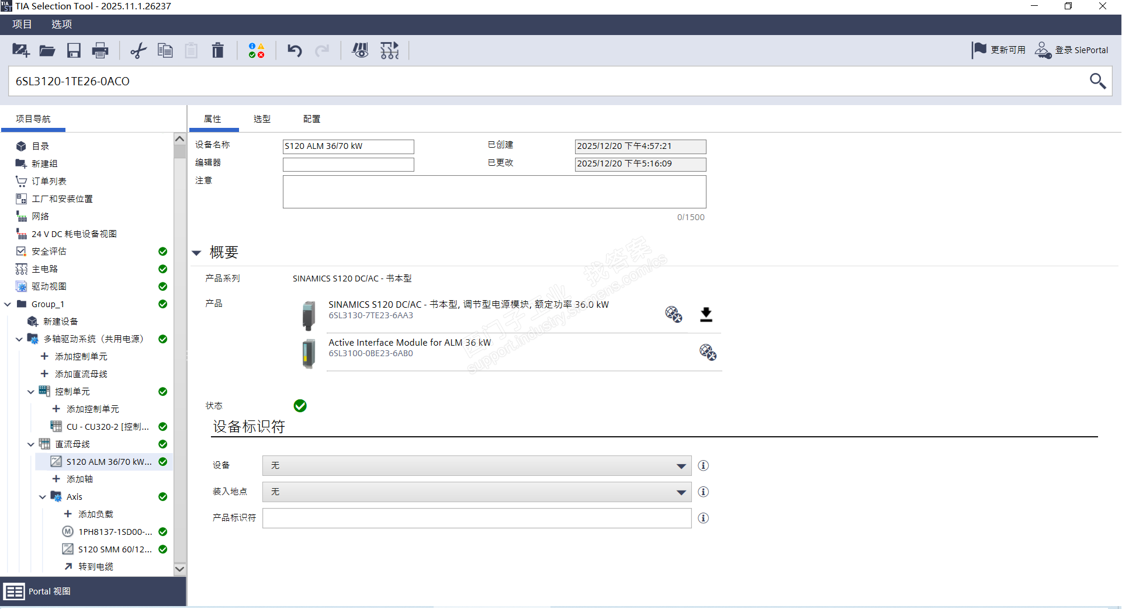Click the 注意 notes text area
Screen dimensions: 1122x609
pyautogui.click(x=494, y=192)
